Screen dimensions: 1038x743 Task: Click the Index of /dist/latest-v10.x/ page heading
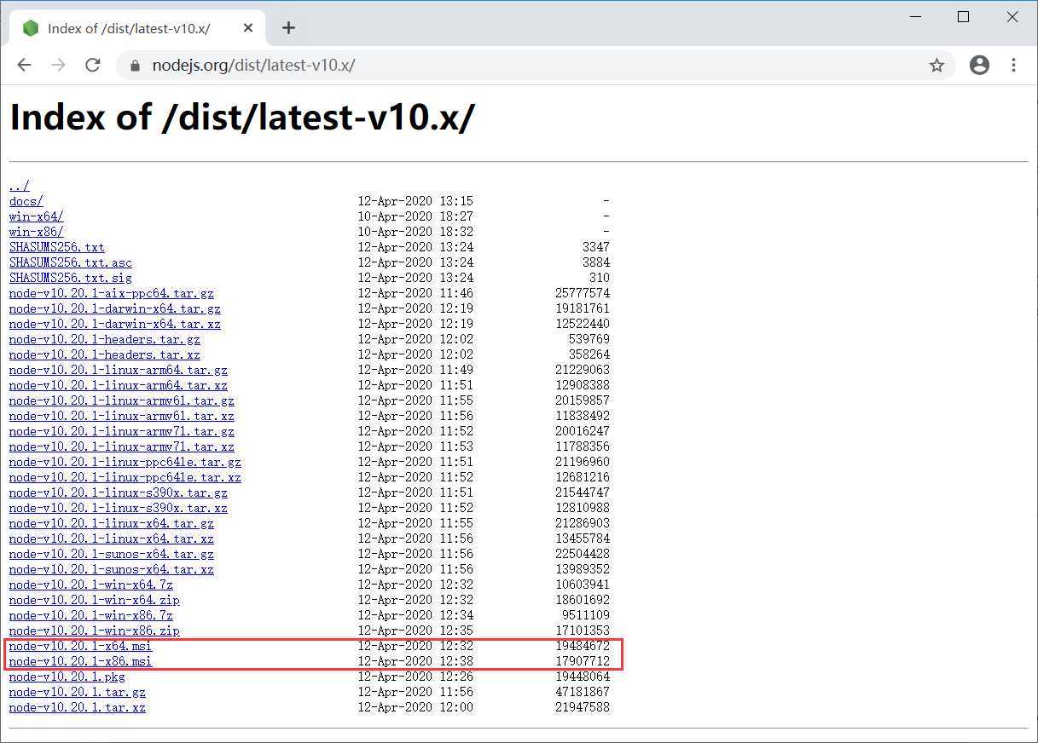[242, 117]
